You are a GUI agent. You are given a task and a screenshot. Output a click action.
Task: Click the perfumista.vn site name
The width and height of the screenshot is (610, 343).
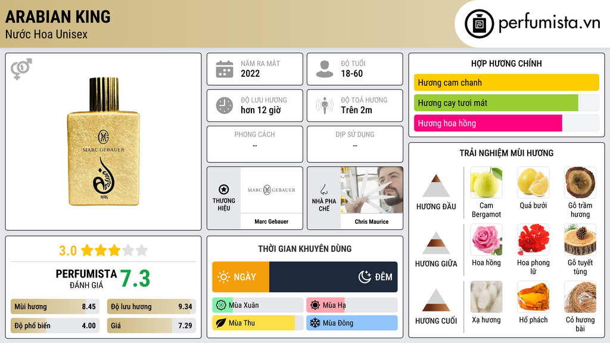549,23
